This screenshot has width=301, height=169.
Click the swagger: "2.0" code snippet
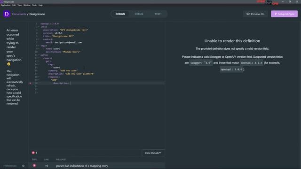(x=201, y=62)
